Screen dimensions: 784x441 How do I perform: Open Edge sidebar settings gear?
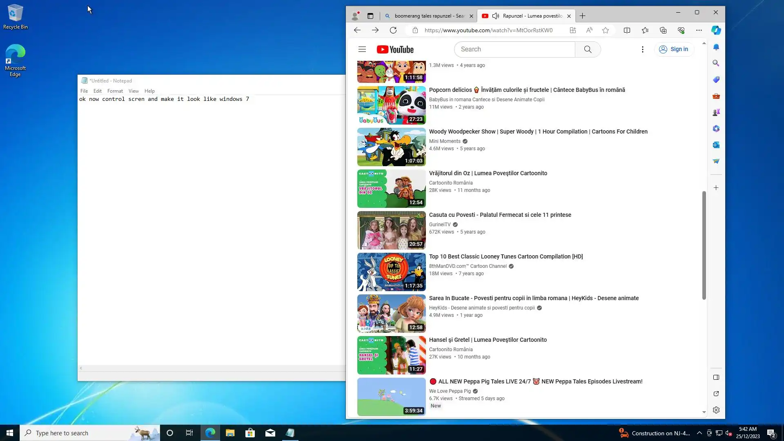coord(716,410)
